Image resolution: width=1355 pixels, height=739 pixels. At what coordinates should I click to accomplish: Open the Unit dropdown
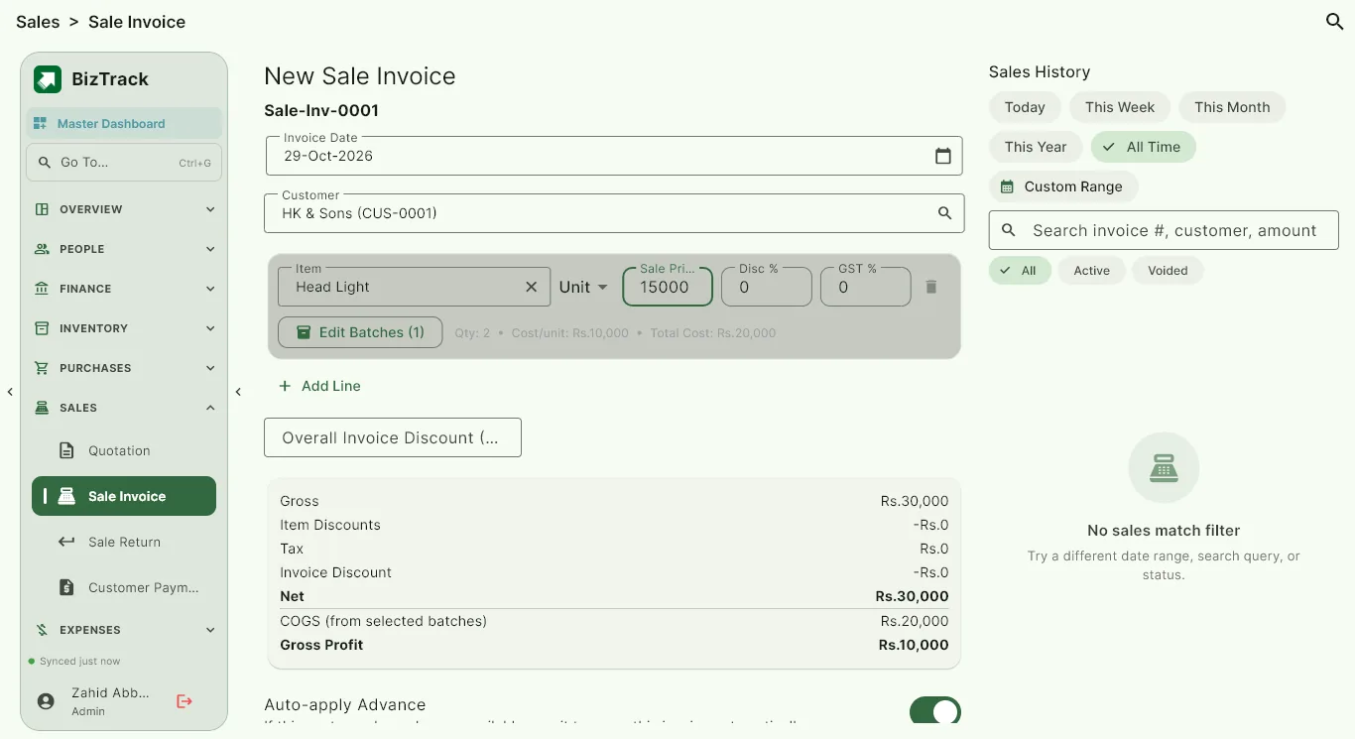tap(583, 287)
